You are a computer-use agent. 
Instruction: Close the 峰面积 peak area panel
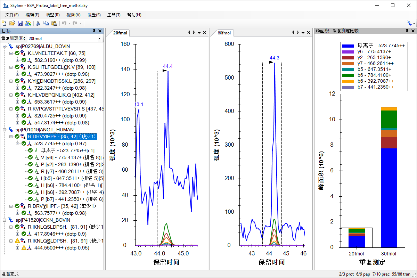[x=413, y=31]
